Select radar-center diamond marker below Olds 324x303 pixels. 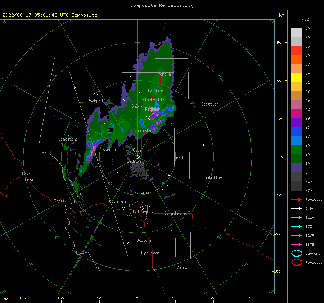[138, 157]
